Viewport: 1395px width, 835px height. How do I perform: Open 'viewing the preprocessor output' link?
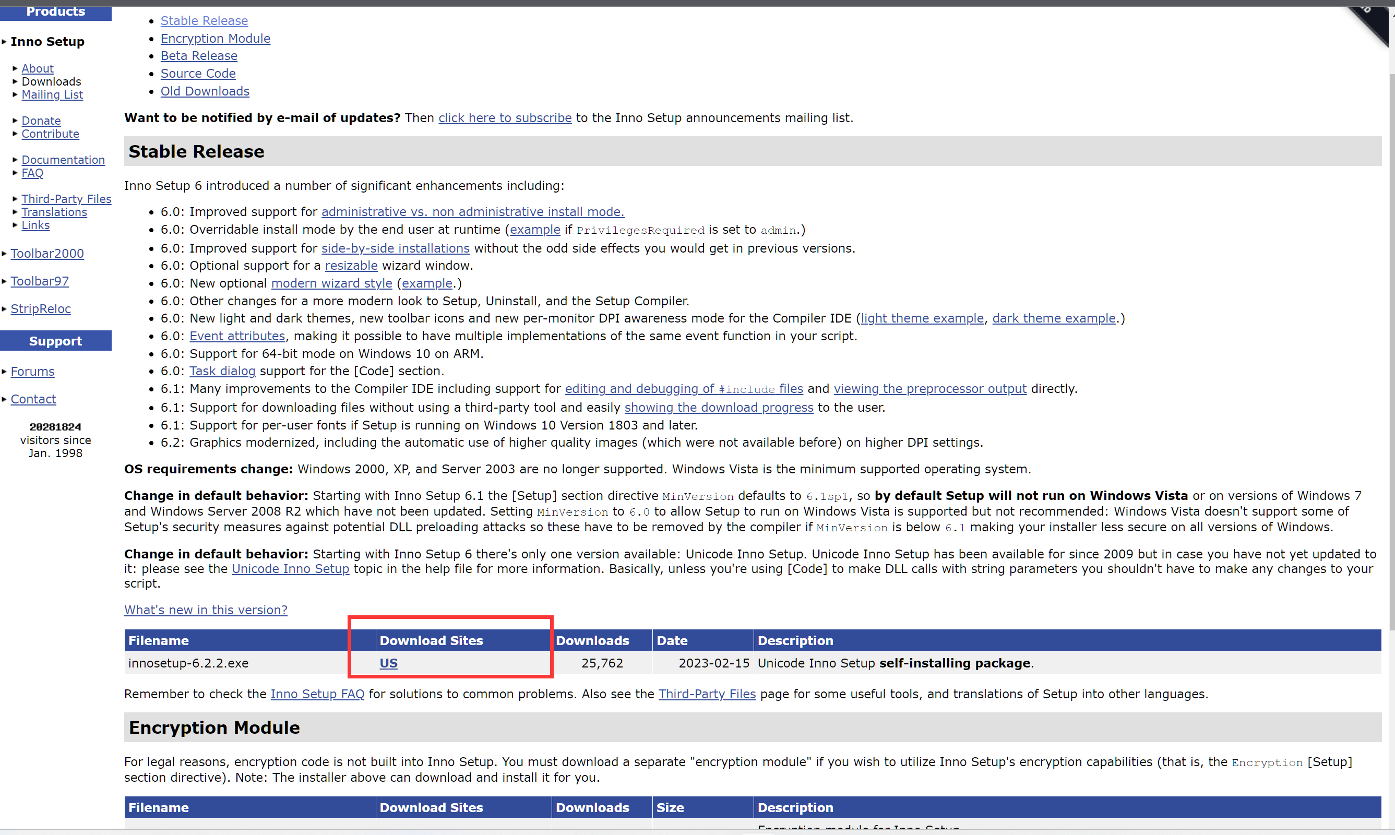930,389
